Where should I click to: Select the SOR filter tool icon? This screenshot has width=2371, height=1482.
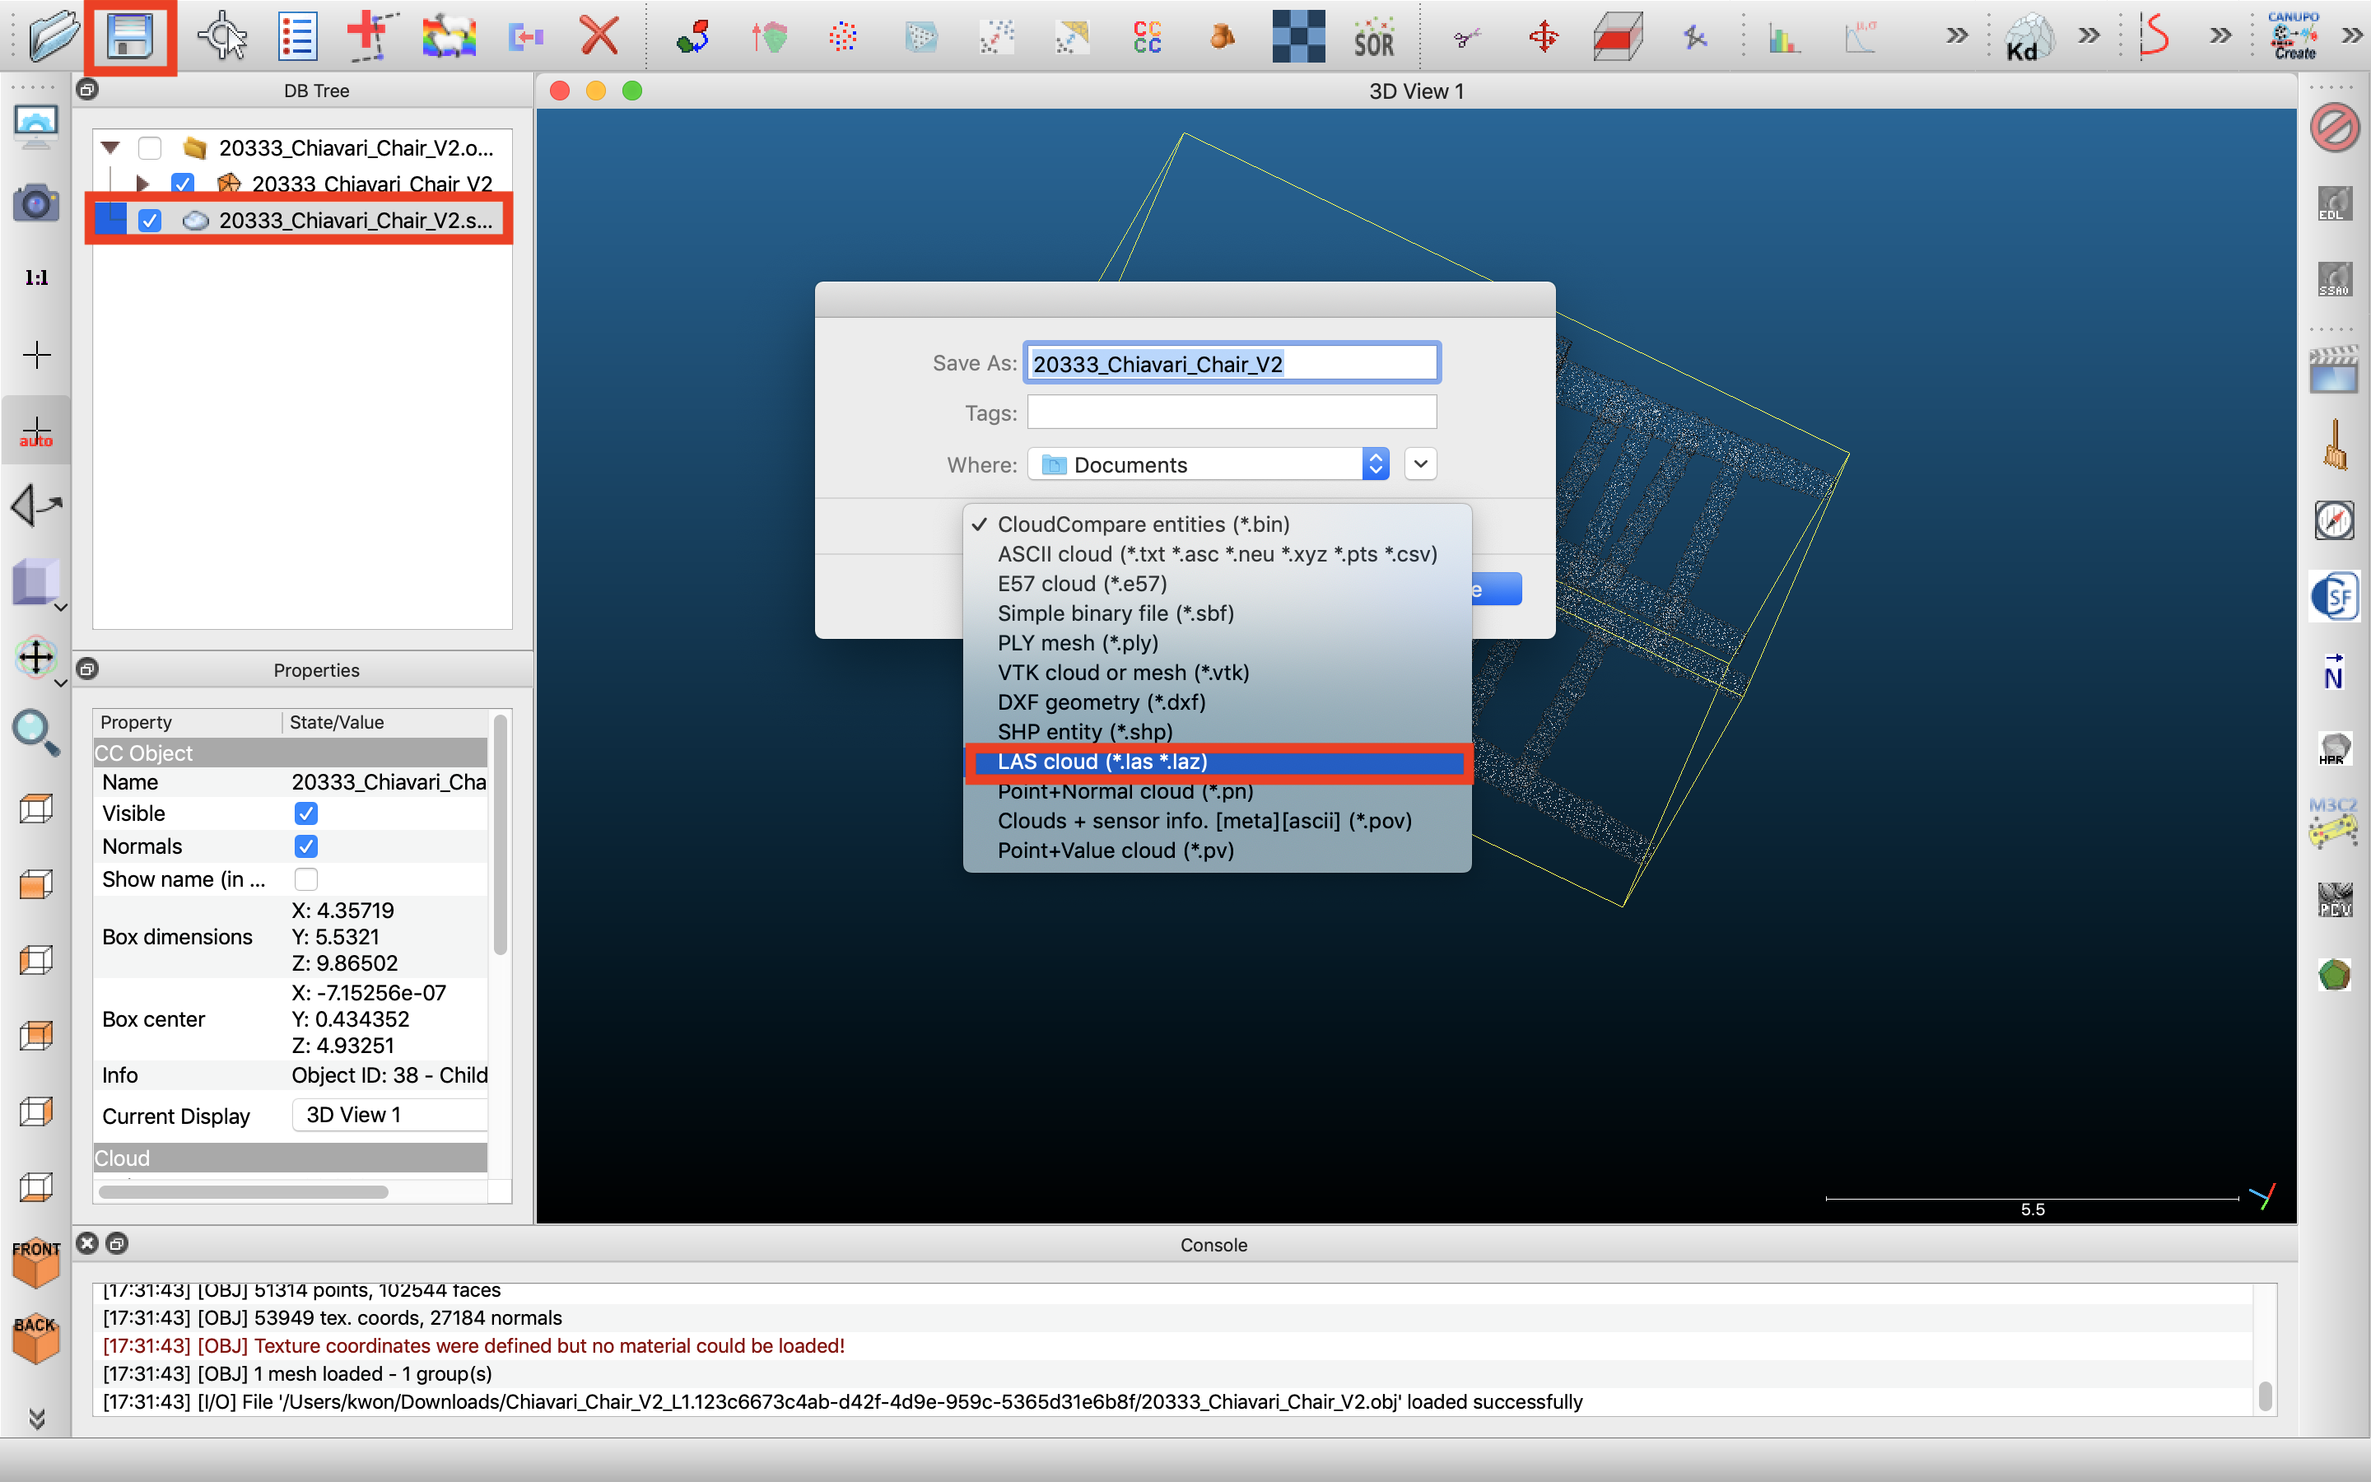1373,37
